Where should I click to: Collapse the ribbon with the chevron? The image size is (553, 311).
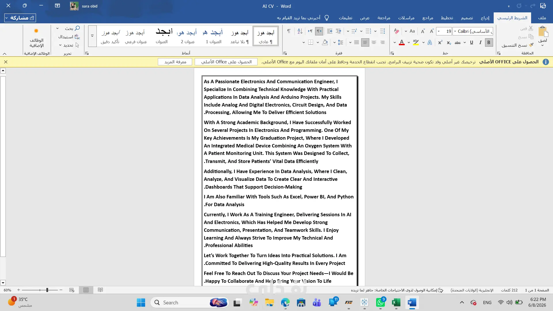pyautogui.click(x=5, y=54)
